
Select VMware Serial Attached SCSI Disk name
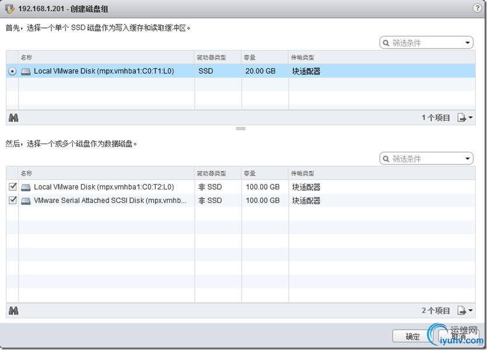[110, 201]
